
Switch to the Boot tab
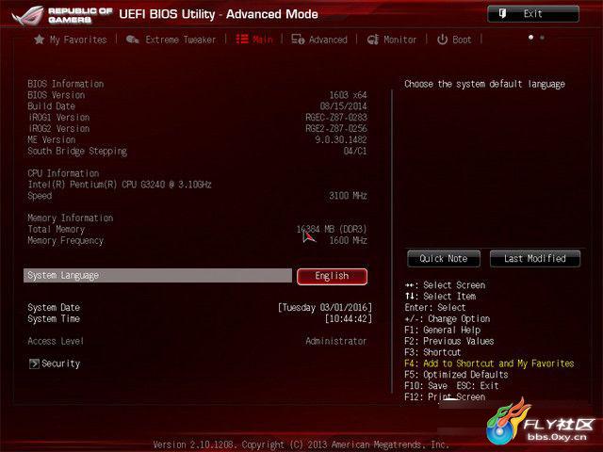coord(462,40)
